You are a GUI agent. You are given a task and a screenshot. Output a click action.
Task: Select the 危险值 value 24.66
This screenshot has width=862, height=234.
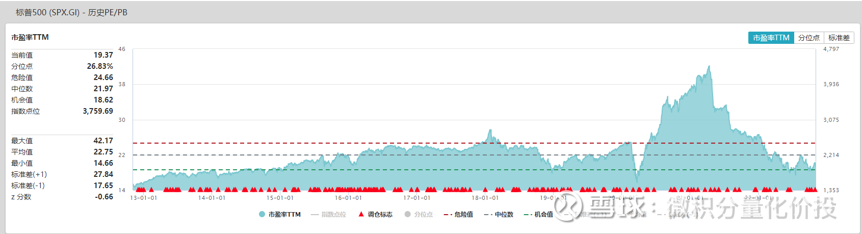[x=103, y=77]
